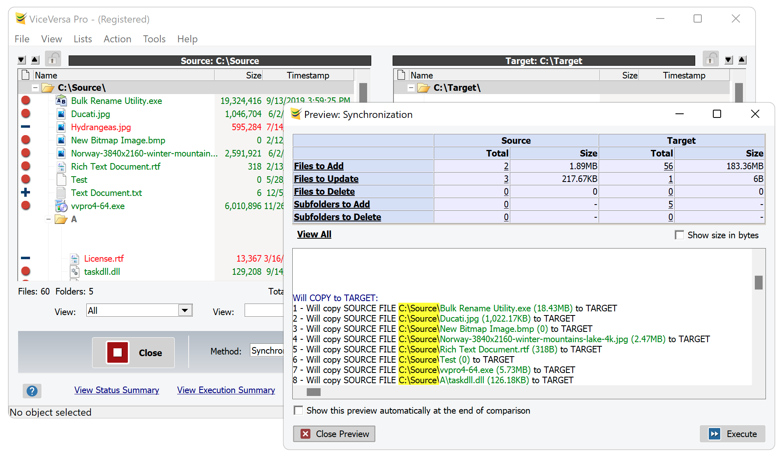Click source panel up arrow icon
This screenshot has width=784, height=458.
(35, 60)
